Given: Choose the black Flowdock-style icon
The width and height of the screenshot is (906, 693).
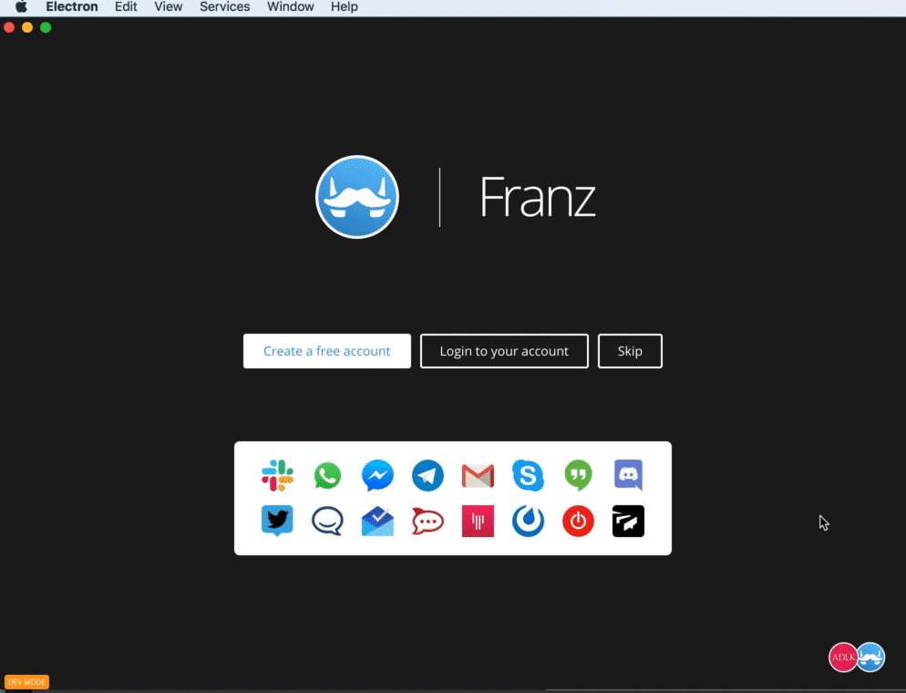Looking at the screenshot, I should coord(629,521).
